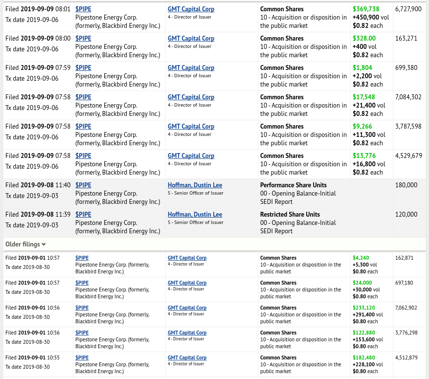
Task: Select the +21,400 vol figure
Action: (x=369, y=105)
